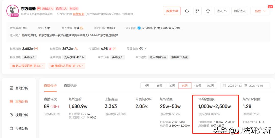This screenshot has height=138, width=275.
Task: Click the 有带货 tag
Action: point(74,9)
